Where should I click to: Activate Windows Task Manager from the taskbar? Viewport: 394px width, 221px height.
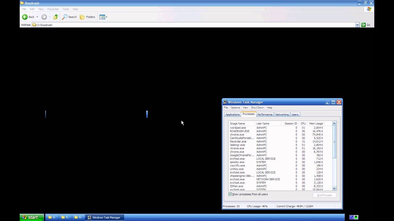[104, 217]
